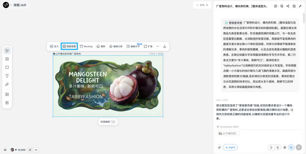Zoom out with the minus button
The width and height of the screenshot is (306, 154).
click(x=197, y=5)
